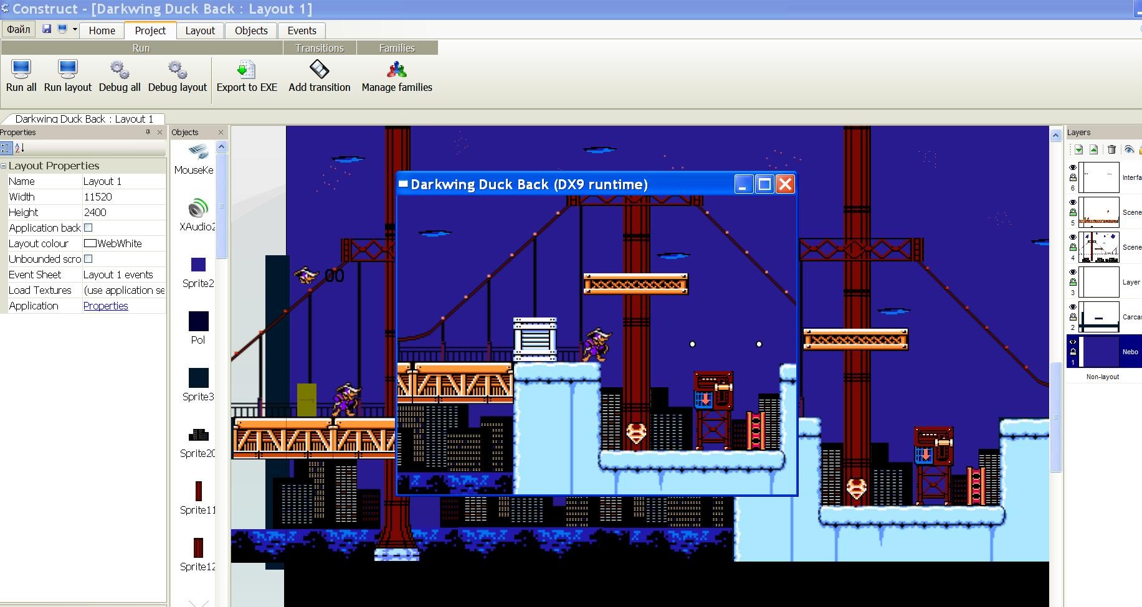Enable the Unbounded scrolling checkbox

pyautogui.click(x=88, y=259)
